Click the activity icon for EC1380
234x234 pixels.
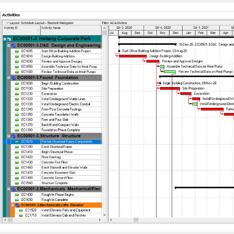(17, 130)
